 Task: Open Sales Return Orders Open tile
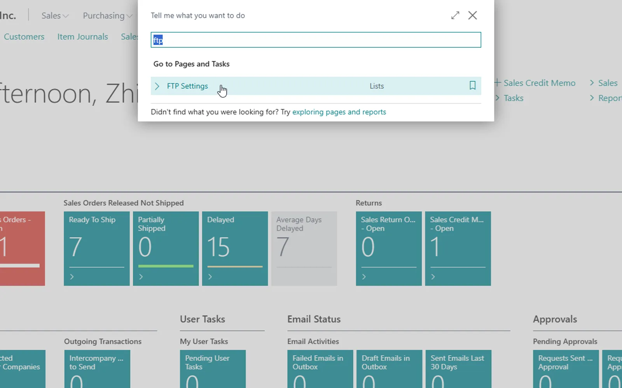click(389, 249)
